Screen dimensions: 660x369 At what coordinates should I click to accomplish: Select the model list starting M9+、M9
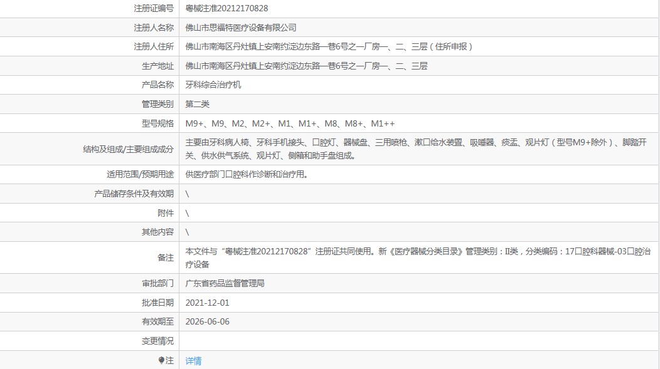tap(290, 123)
